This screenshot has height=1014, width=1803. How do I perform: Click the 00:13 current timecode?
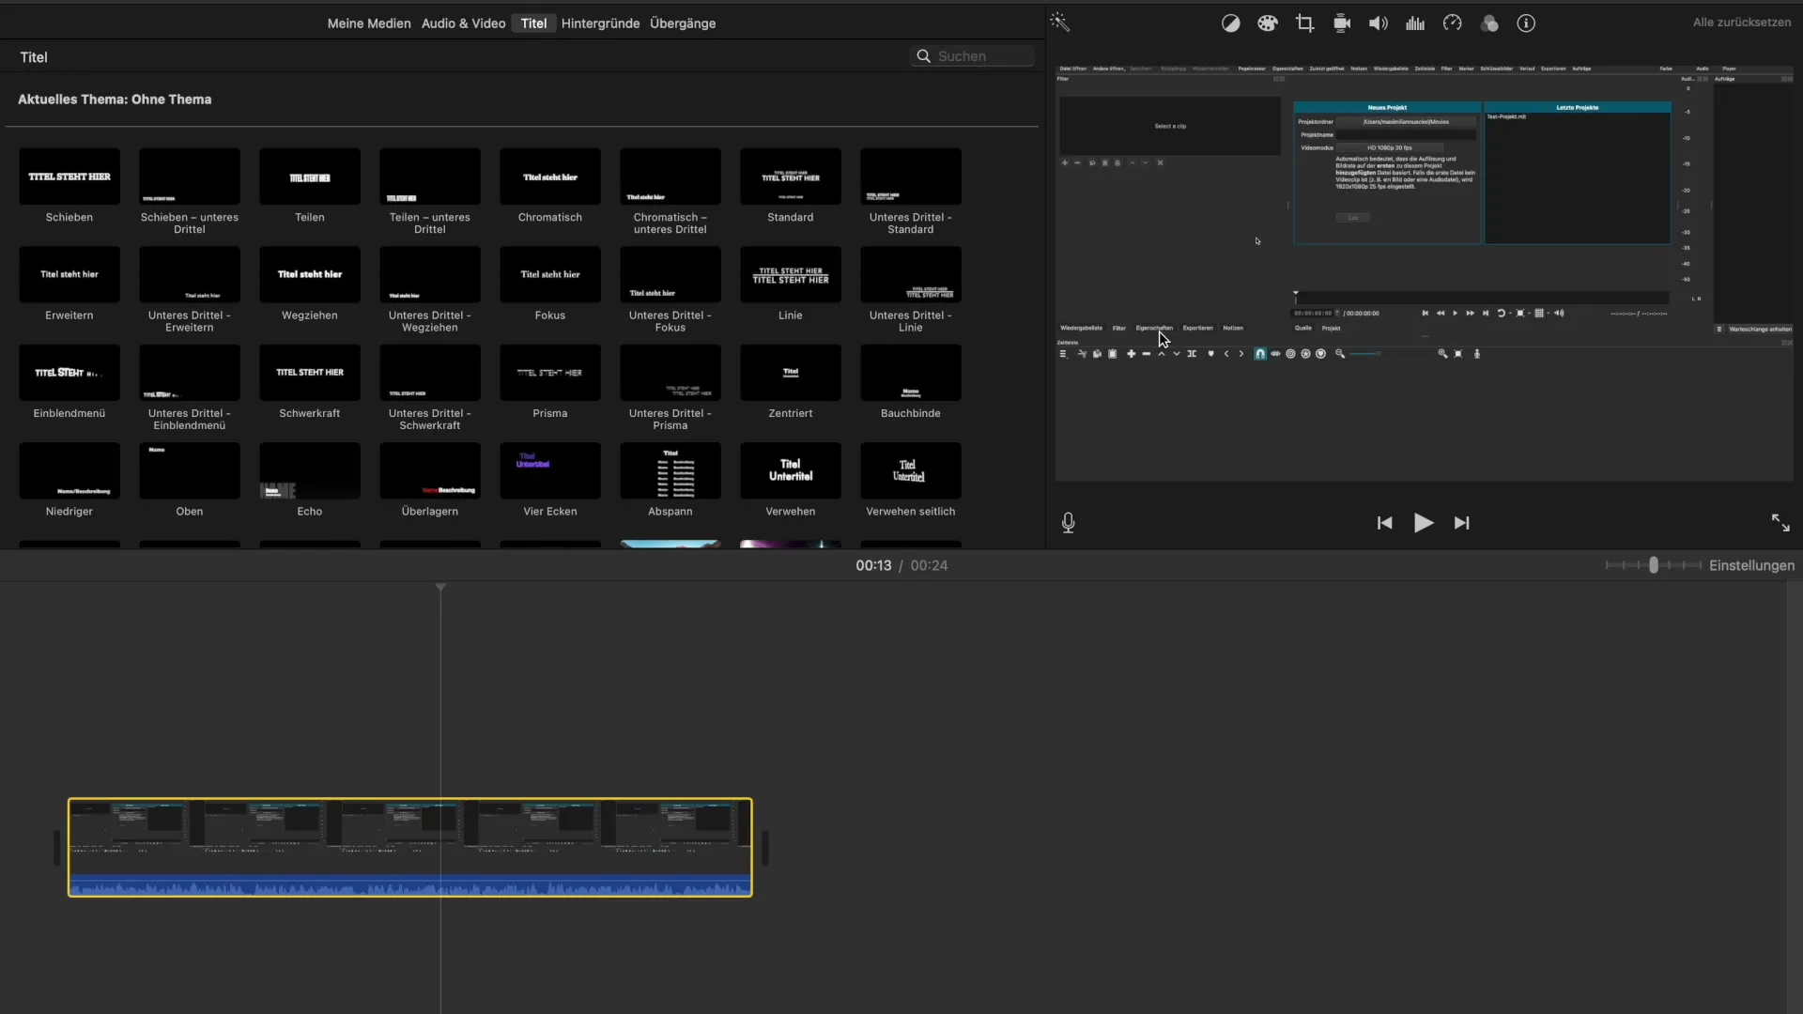point(873,565)
